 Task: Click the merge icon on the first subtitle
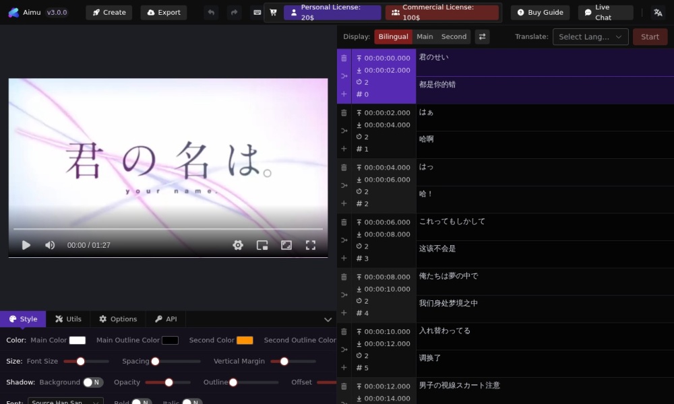pyautogui.click(x=344, y=76)
